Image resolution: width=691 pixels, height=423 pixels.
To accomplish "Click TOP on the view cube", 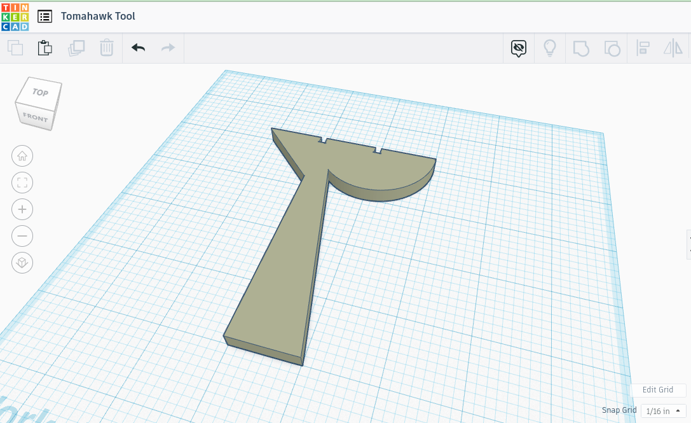I will [39, 93].
